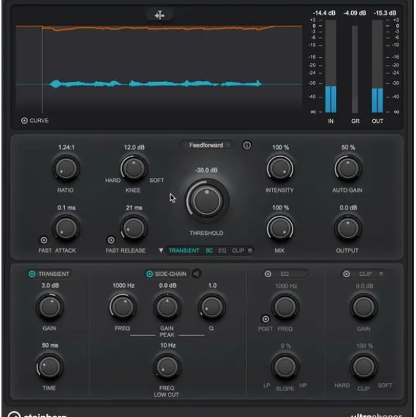Click the 50 ms transient time value
Viewport: 416px width, 417px height.
click(x=50, y=346)
